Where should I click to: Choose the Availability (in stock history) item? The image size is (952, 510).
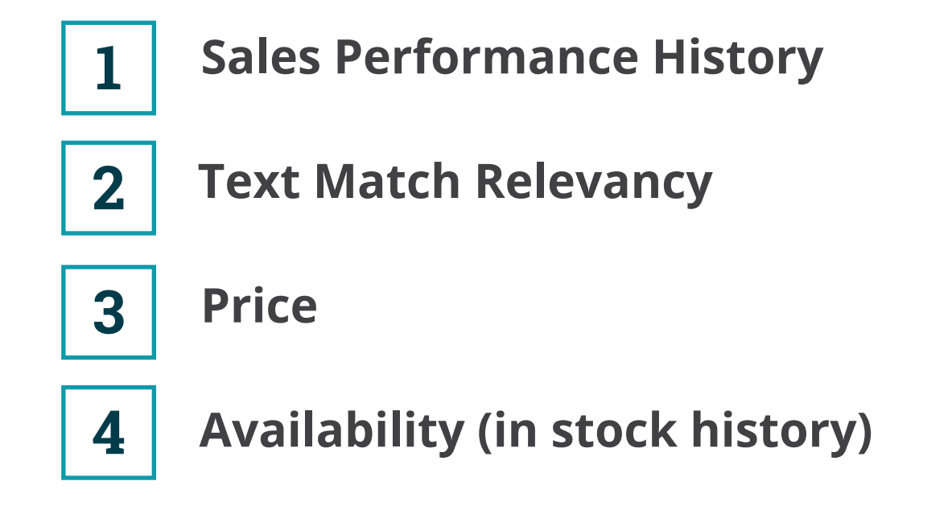point(536,432)
